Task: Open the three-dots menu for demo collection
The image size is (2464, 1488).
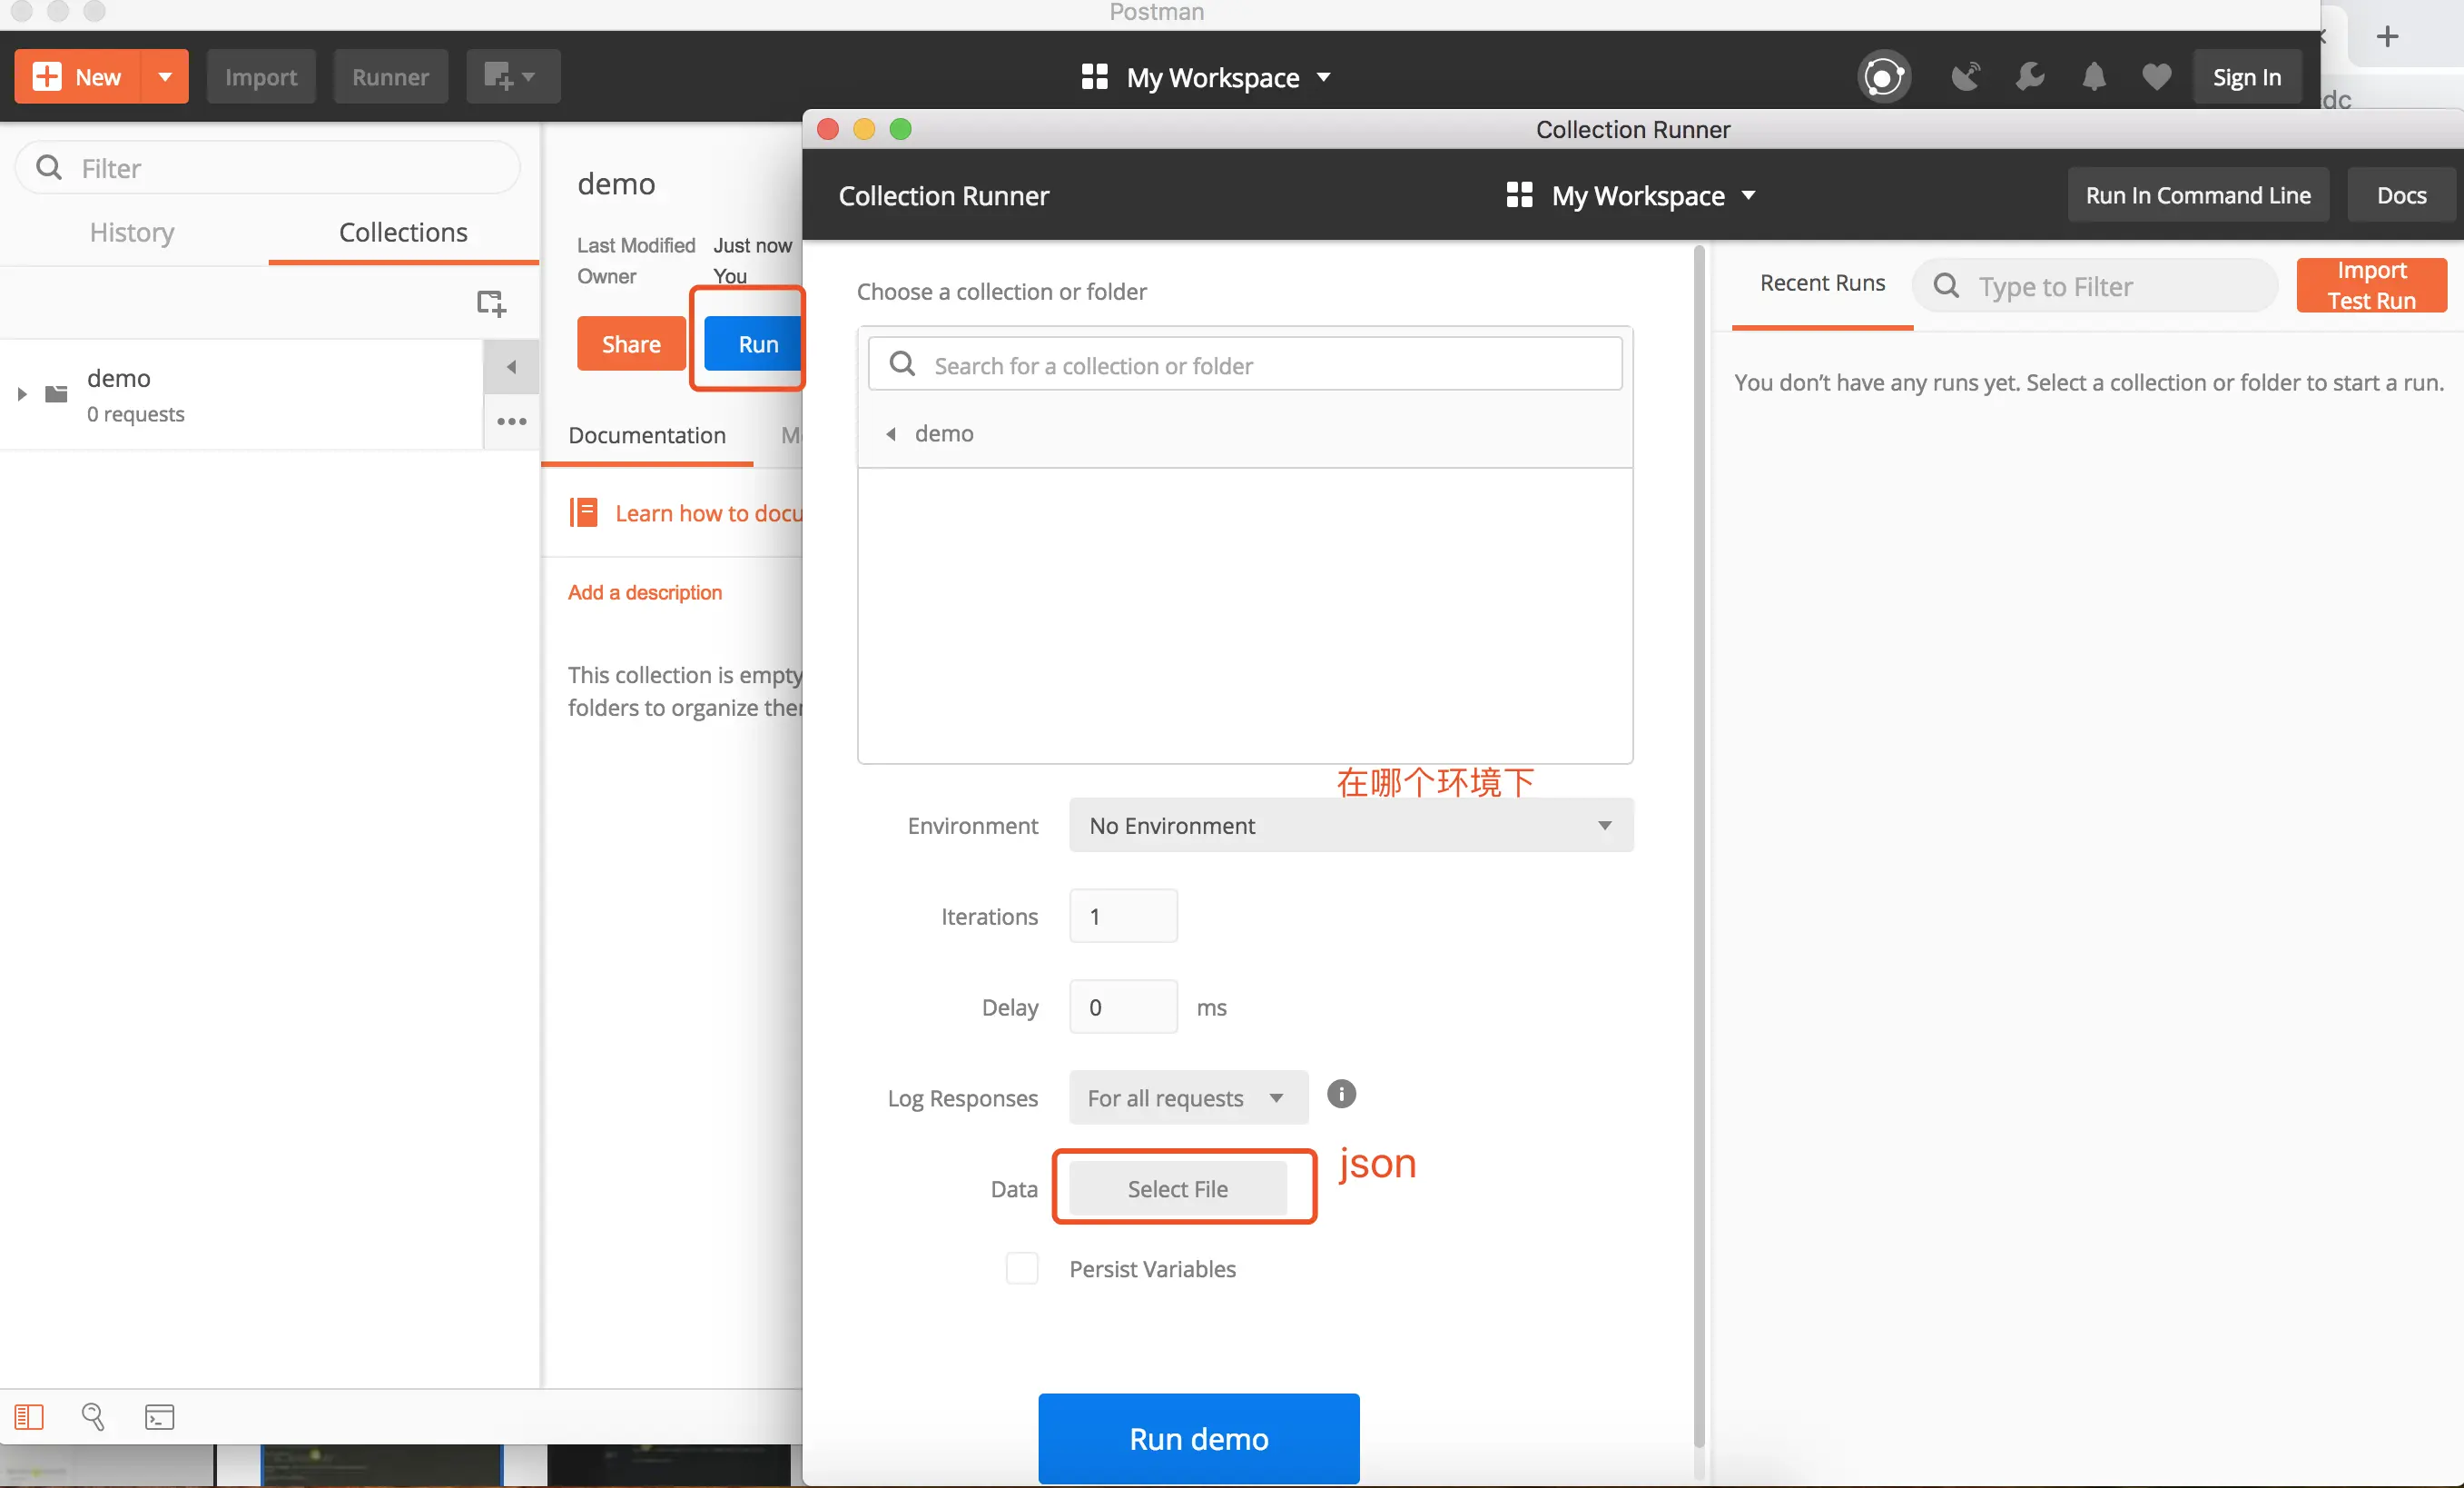Action: point(511,422)
